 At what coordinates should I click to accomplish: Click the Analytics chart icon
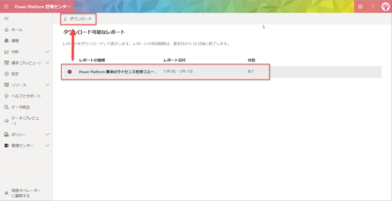click(x=7, y=52)
